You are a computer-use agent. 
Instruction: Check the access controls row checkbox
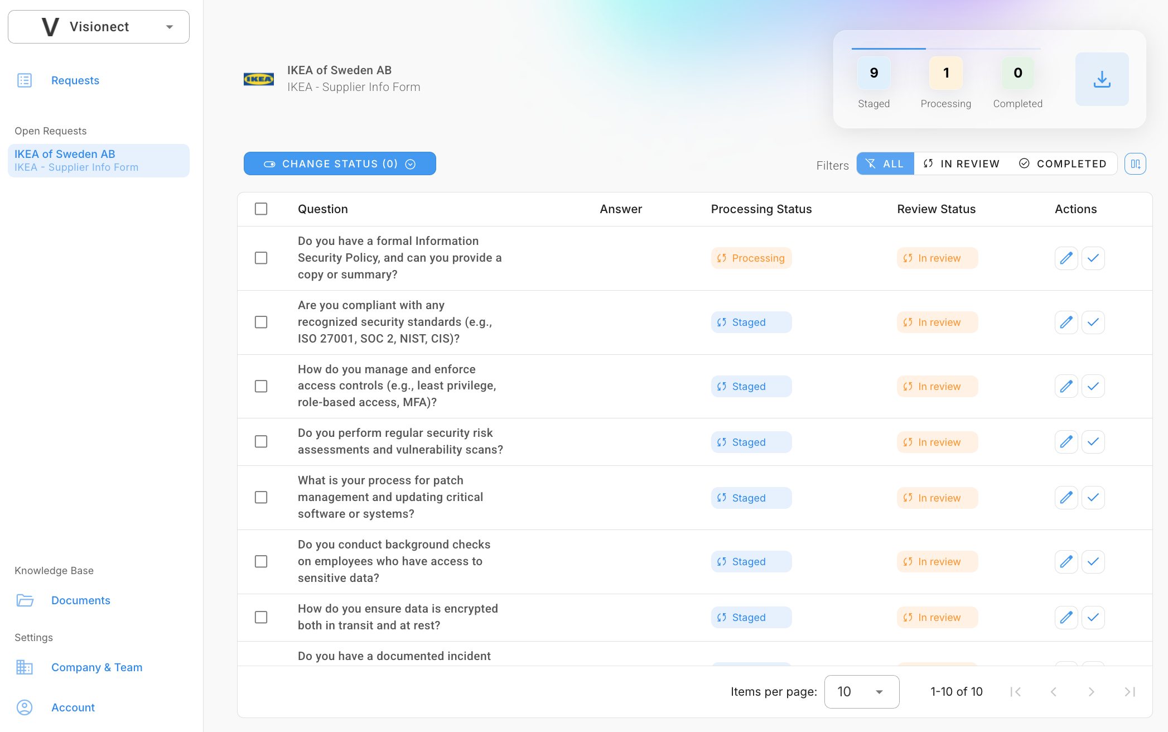click(261, 386)
